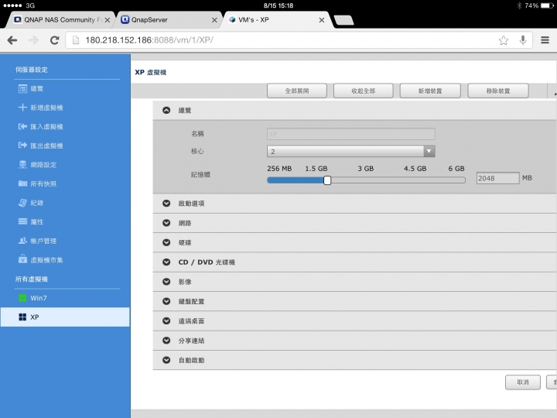Click the 虛擬機市集 marketplace bag icon
The height and width of the screenshot is (418, 557).
[x=22, y=259]
